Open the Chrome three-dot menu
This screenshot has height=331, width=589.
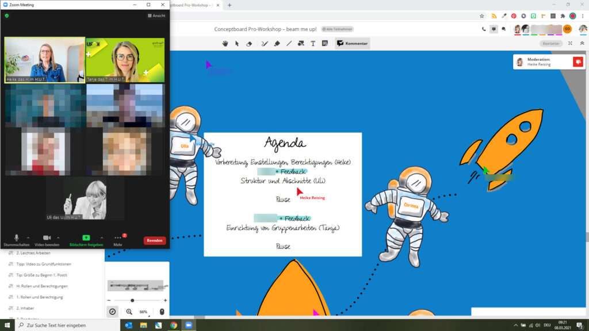pyautogui.click(x=583, y=16)
